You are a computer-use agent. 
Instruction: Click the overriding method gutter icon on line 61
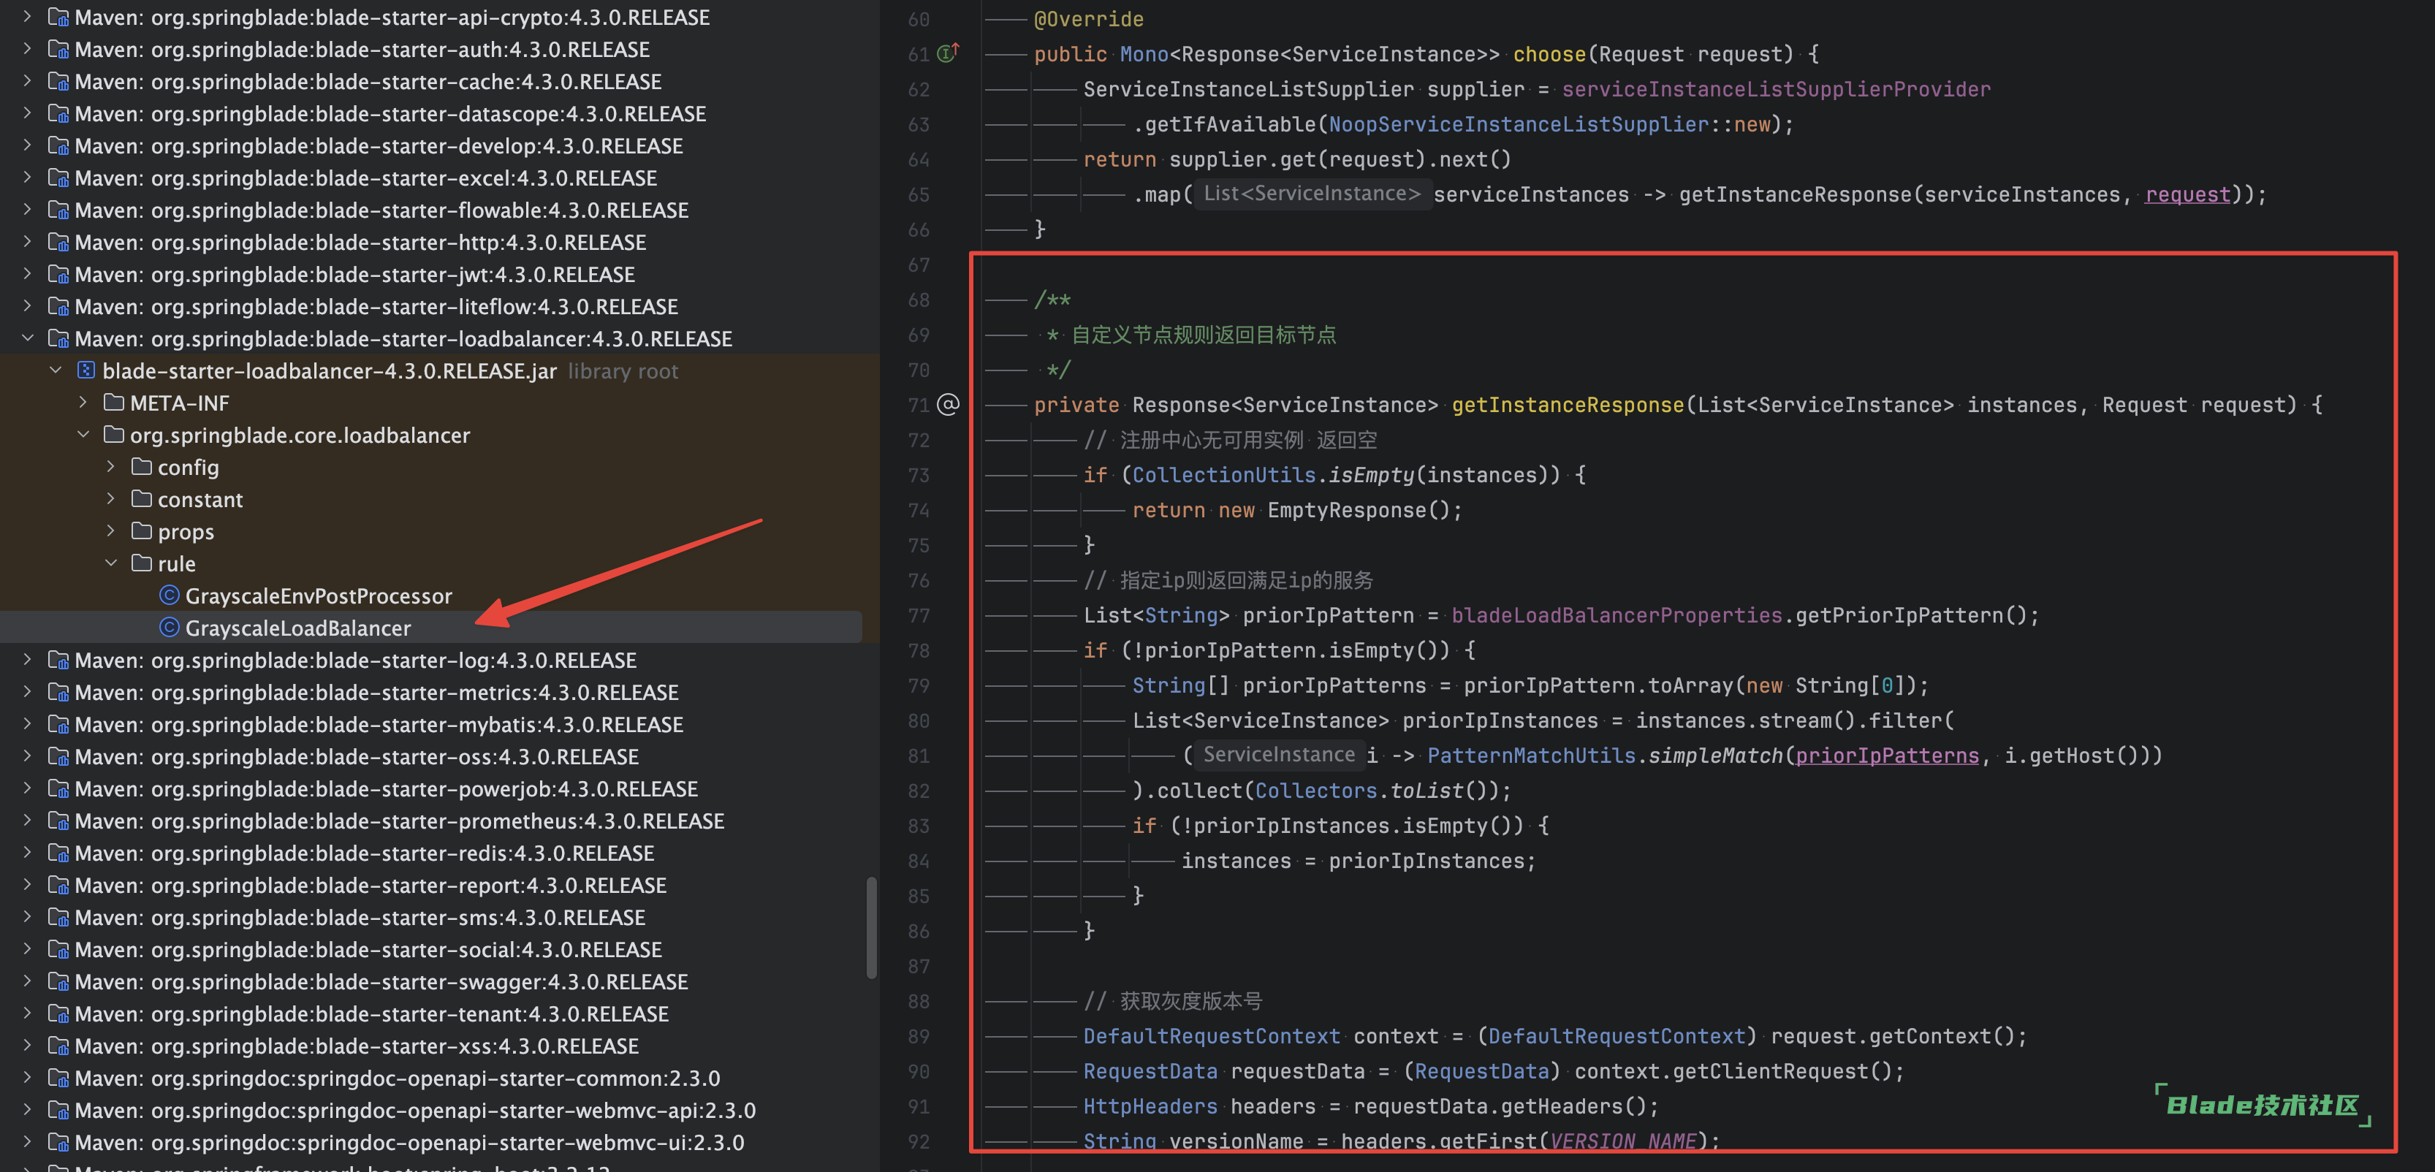pos(948,53)
